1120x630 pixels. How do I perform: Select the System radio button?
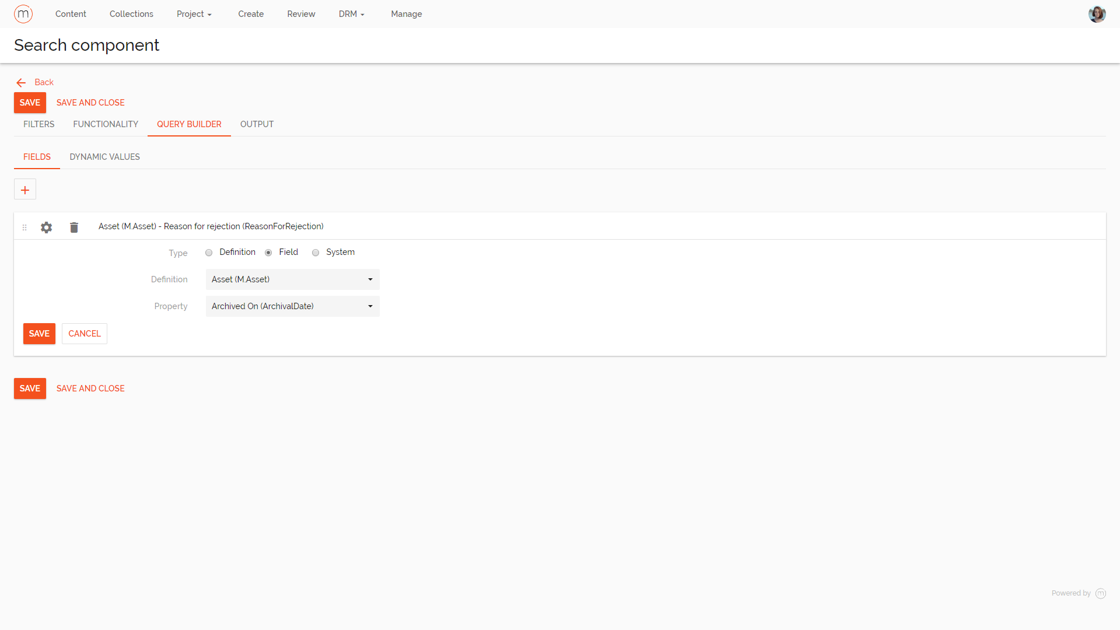(316, 253)
